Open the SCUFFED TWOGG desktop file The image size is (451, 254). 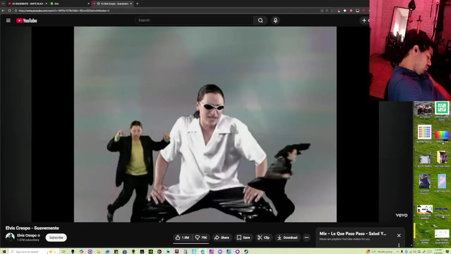click(425, 185)
